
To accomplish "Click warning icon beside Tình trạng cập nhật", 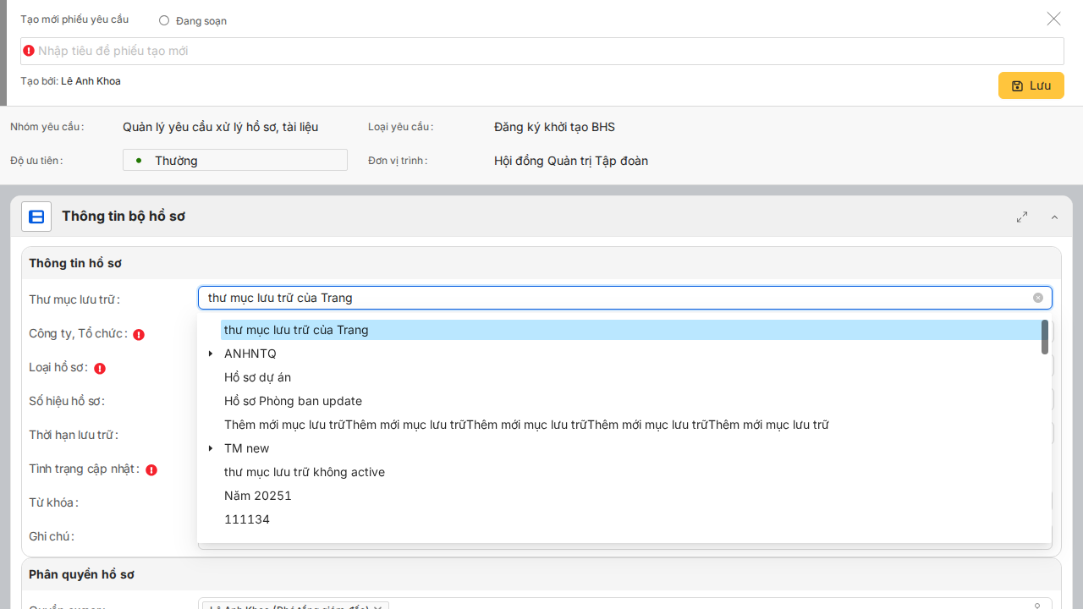I will (x=151, y=470).
